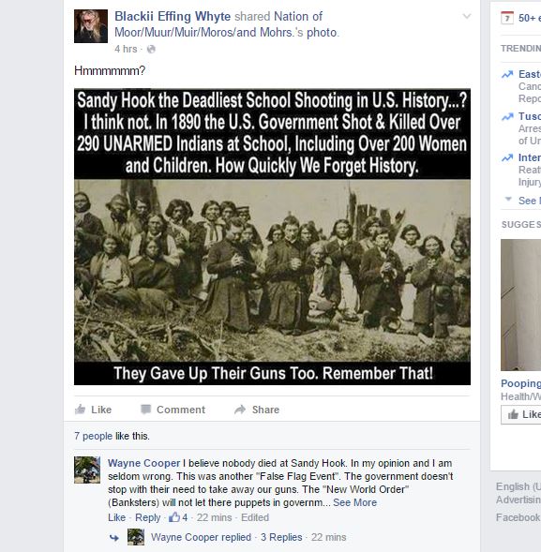Click the trending arrow icon beside first topic

[507, 74]
